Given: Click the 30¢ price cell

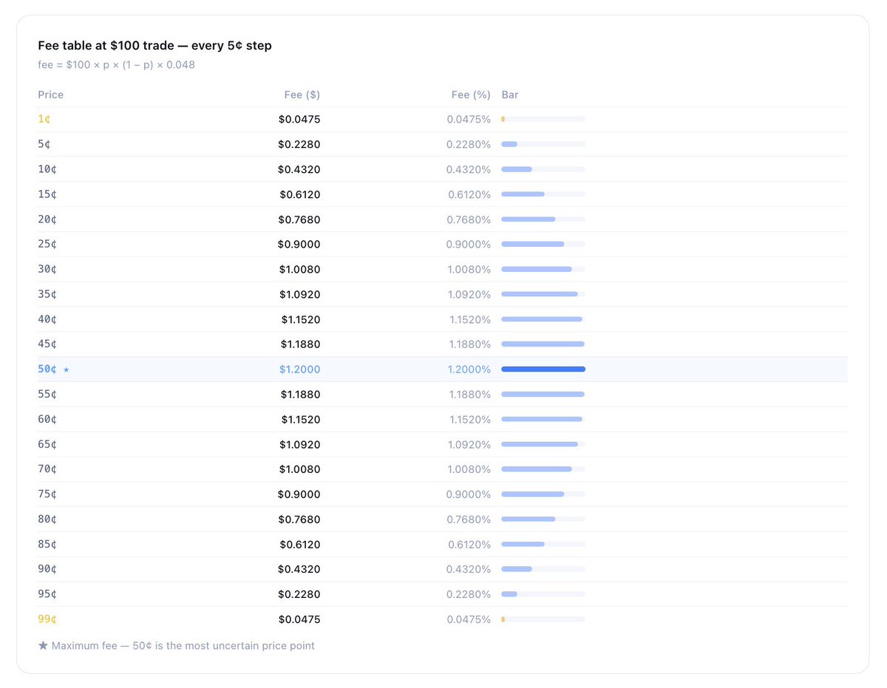Looking at the screenshot, I should 47,269.
